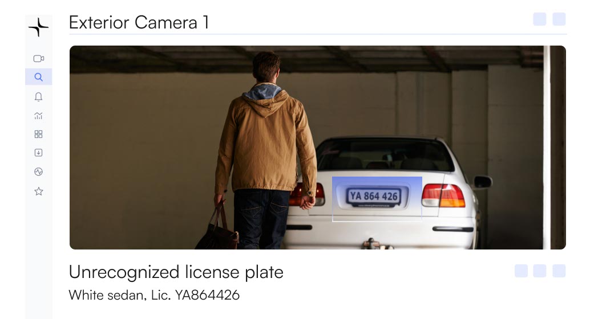Click the Exterior Camera 1 title
Image resolution: width=590 pixels, height=319 pixels.
[x=139, y=23]
